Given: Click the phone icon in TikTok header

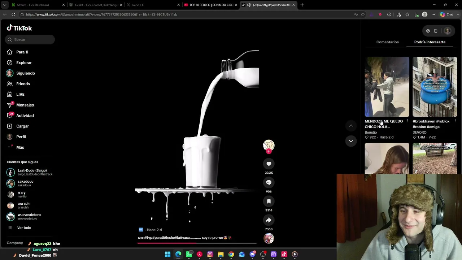Looking at the screenshot, I should click(436, 31).
